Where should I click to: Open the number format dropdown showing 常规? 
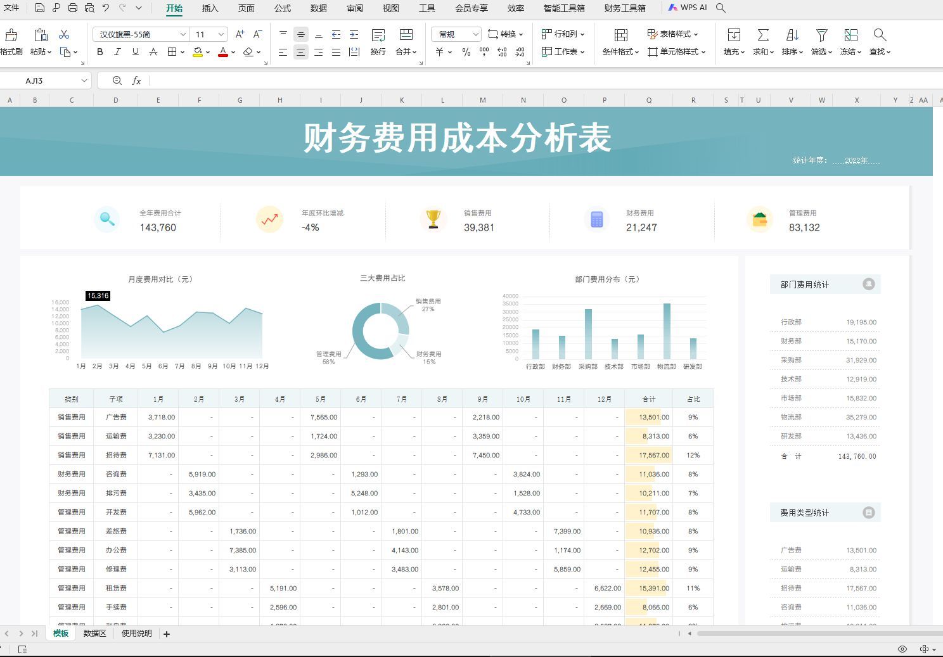coord(455,34)
